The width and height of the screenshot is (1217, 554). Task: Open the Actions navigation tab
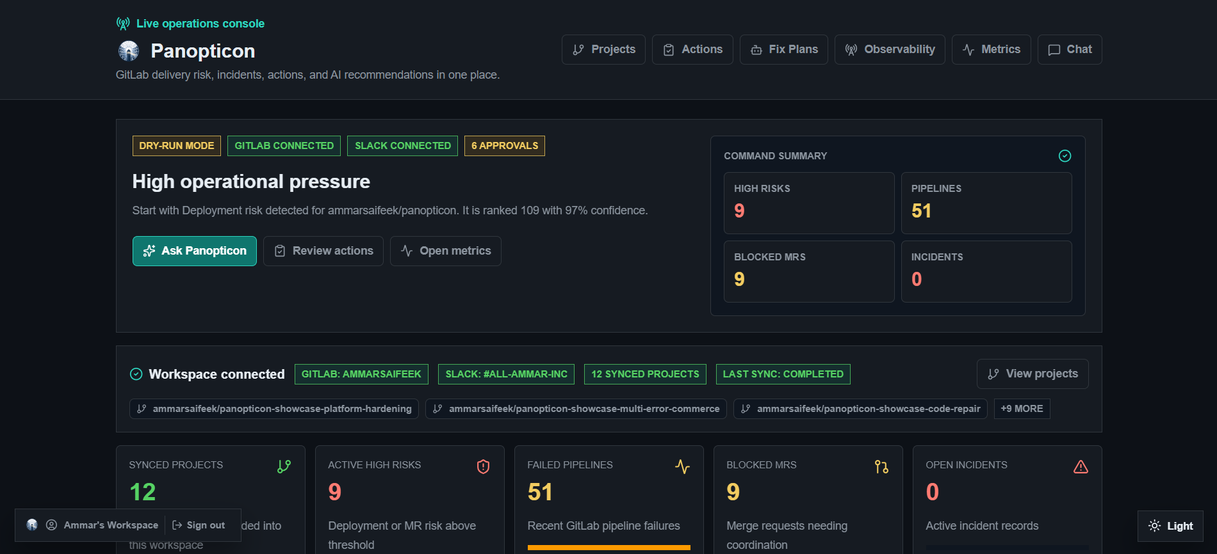[692, 49]
